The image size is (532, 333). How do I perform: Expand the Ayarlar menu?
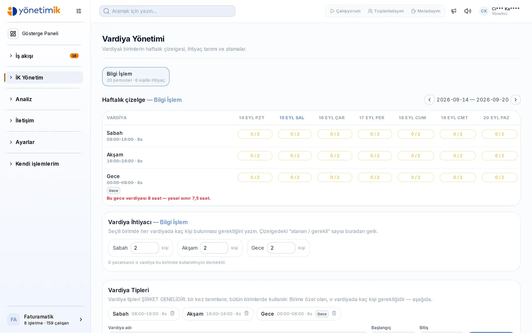pyautogui.click(x=44, y=142)
